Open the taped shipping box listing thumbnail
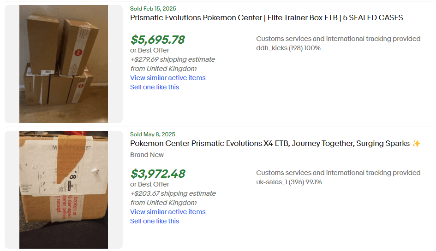Image resolution: width=436 pixels, height=251 pixels. (64, 190)
